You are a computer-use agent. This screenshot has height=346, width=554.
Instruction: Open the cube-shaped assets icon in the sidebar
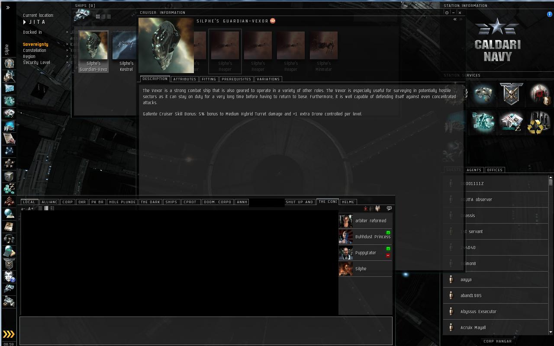click(9, 176)
